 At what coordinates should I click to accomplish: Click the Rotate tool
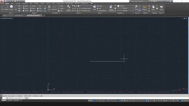tap(33, 6)
